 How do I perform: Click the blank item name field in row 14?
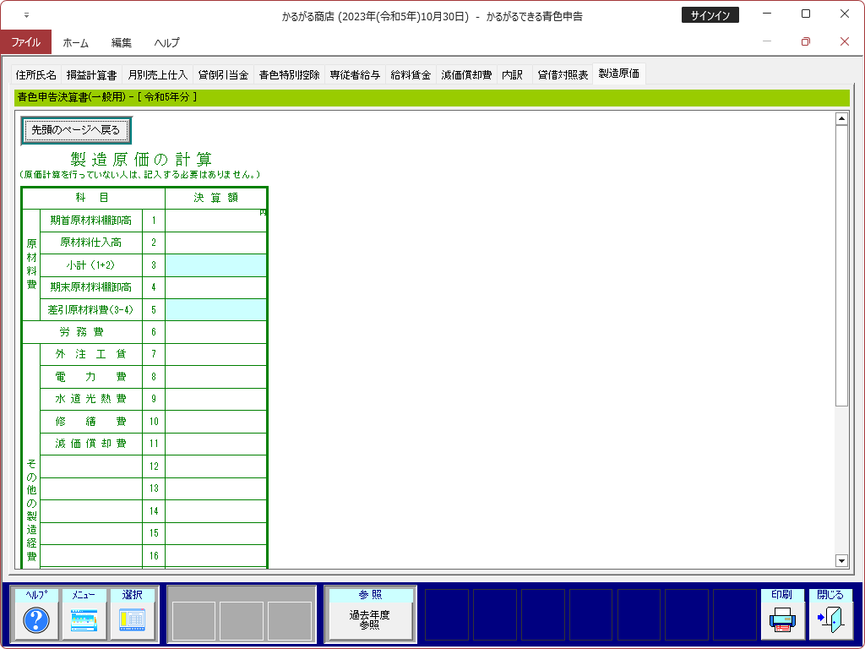91,511
